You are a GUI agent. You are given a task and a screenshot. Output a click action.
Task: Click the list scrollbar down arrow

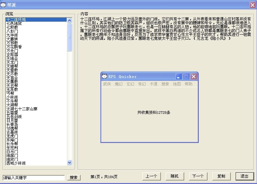click(x=70, y=163)
